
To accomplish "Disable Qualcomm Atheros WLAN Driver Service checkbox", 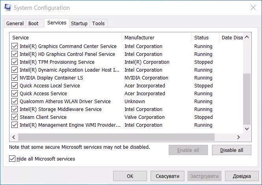I will tap(15, 102).
